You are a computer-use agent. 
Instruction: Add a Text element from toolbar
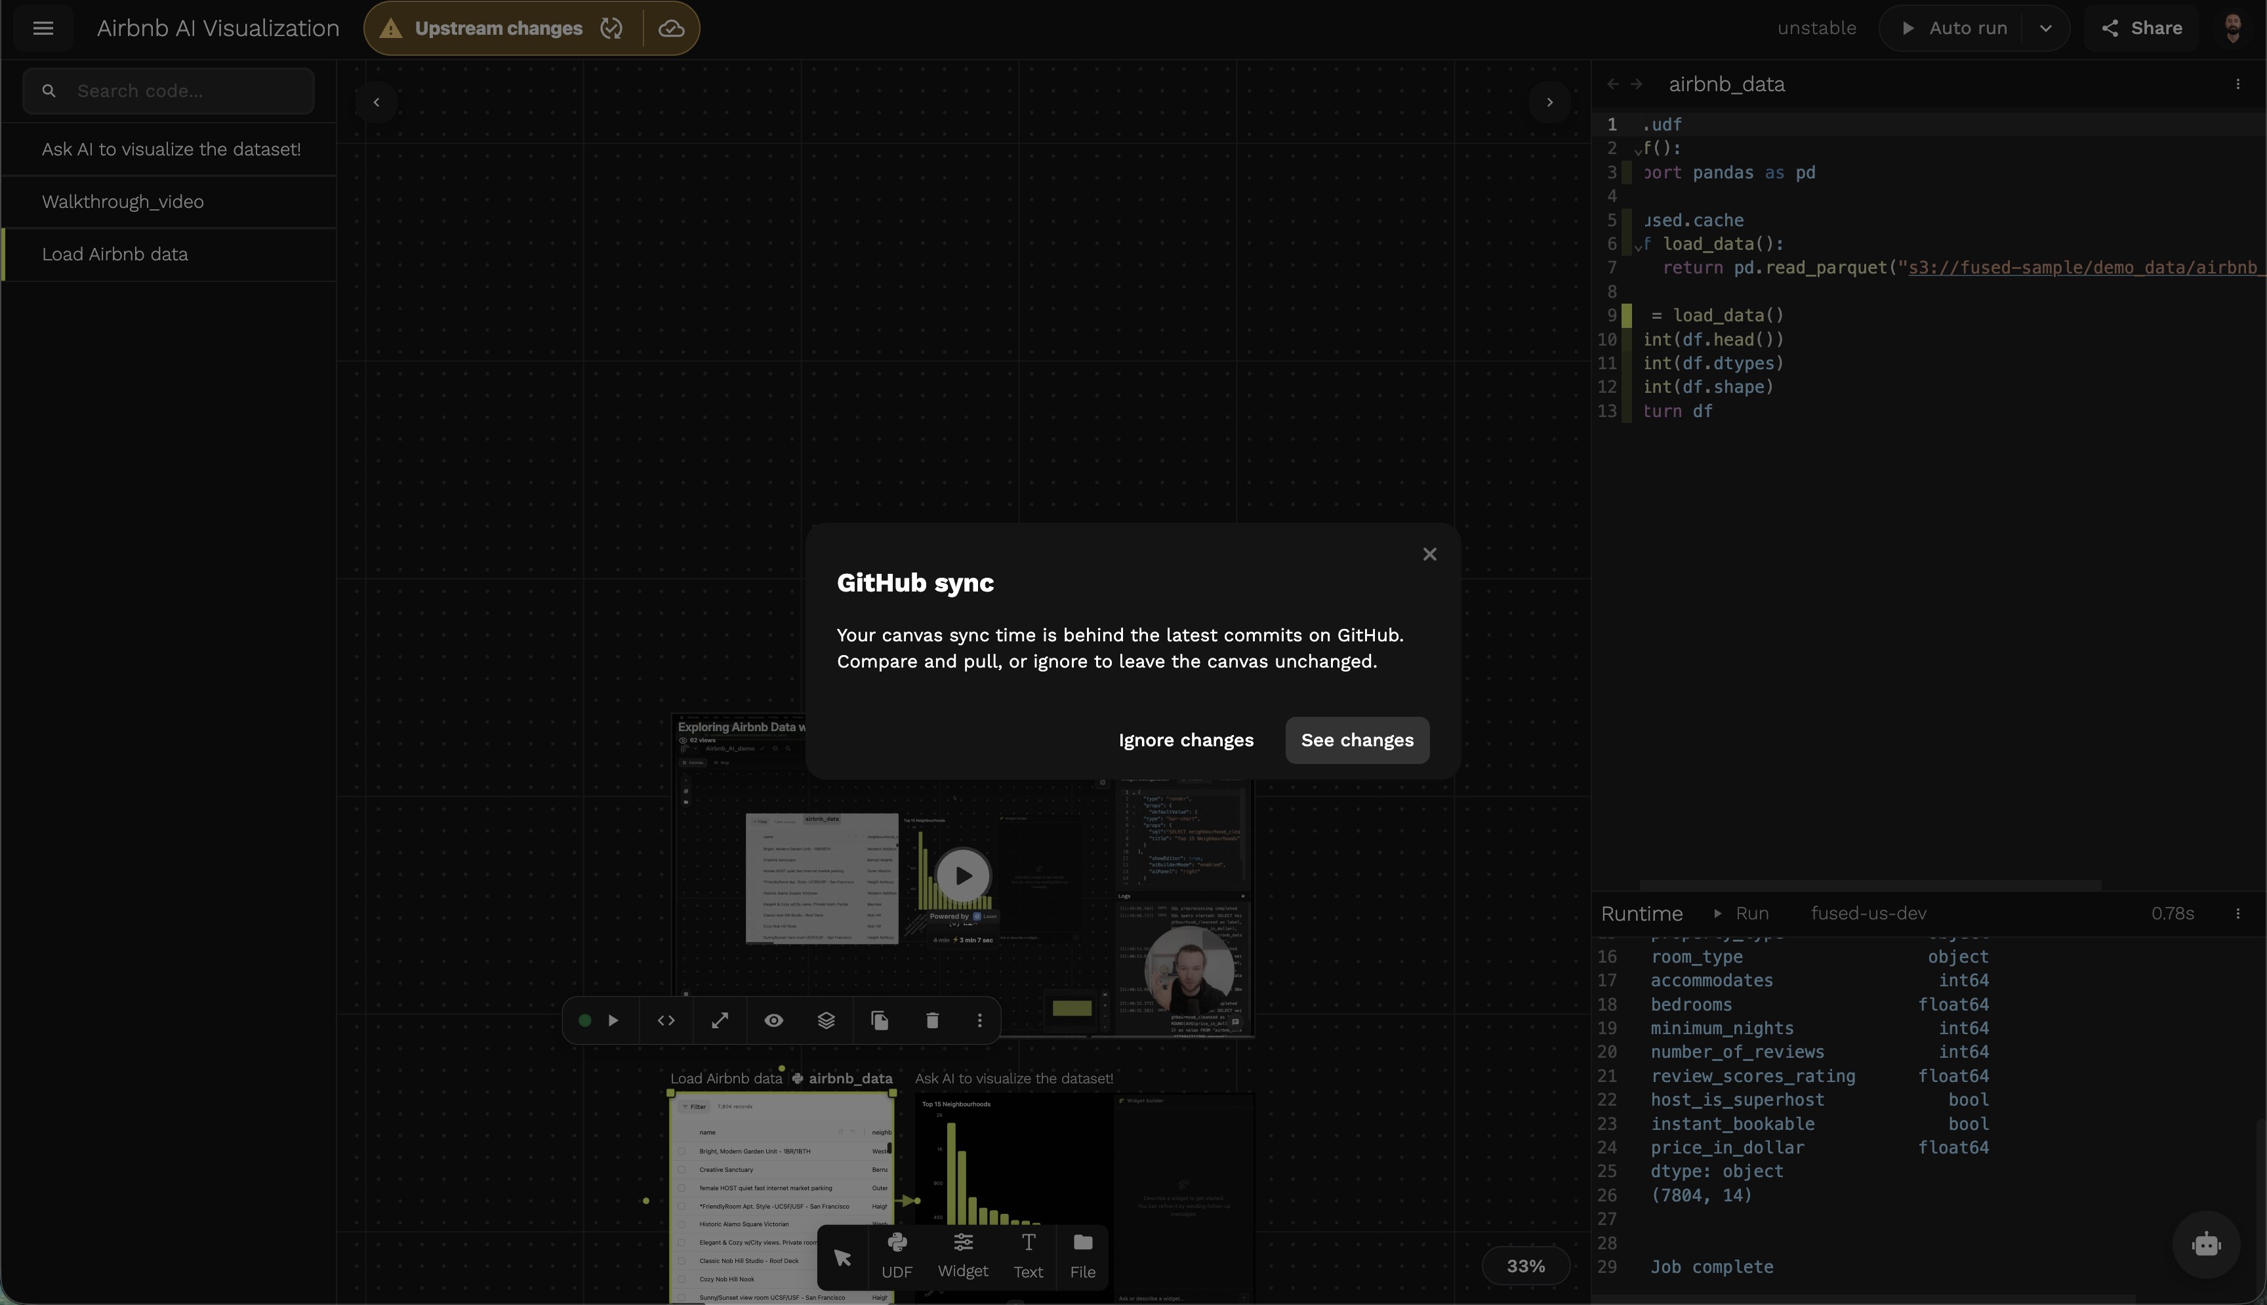(x=1028, y=1256)
